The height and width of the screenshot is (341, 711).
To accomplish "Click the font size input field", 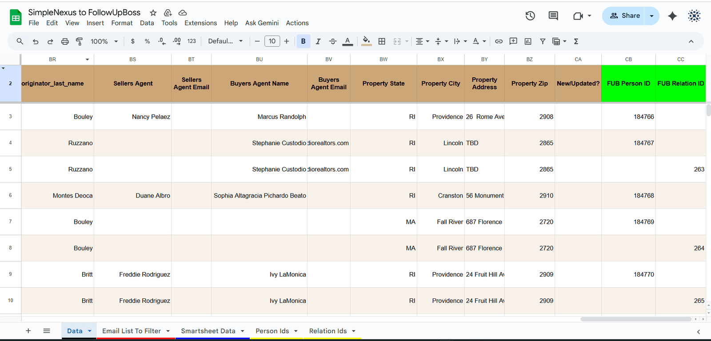I will 272,41.
